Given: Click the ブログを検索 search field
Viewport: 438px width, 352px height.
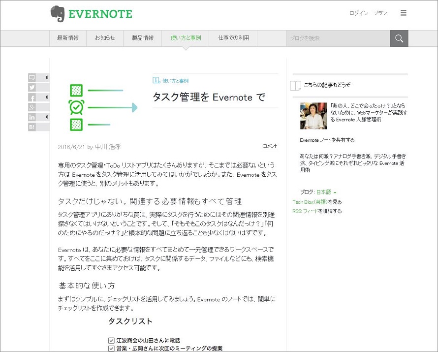Looking at the screenshot, I should 338,38.
